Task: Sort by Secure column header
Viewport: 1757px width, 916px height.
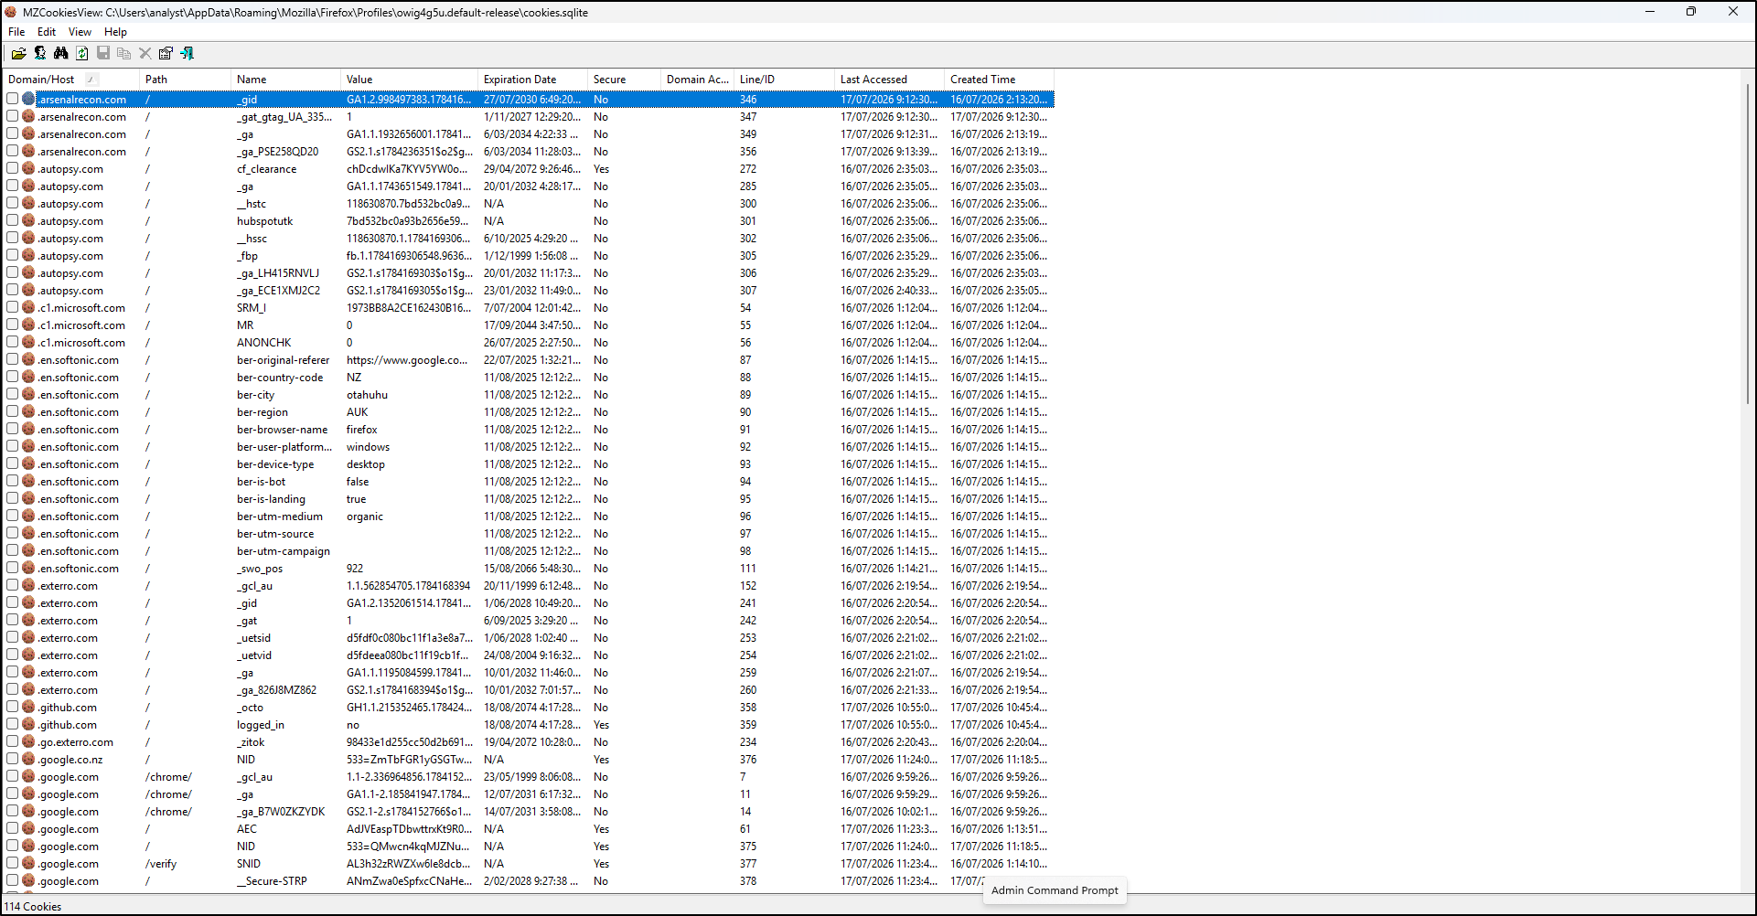Action: pos(625,80)
